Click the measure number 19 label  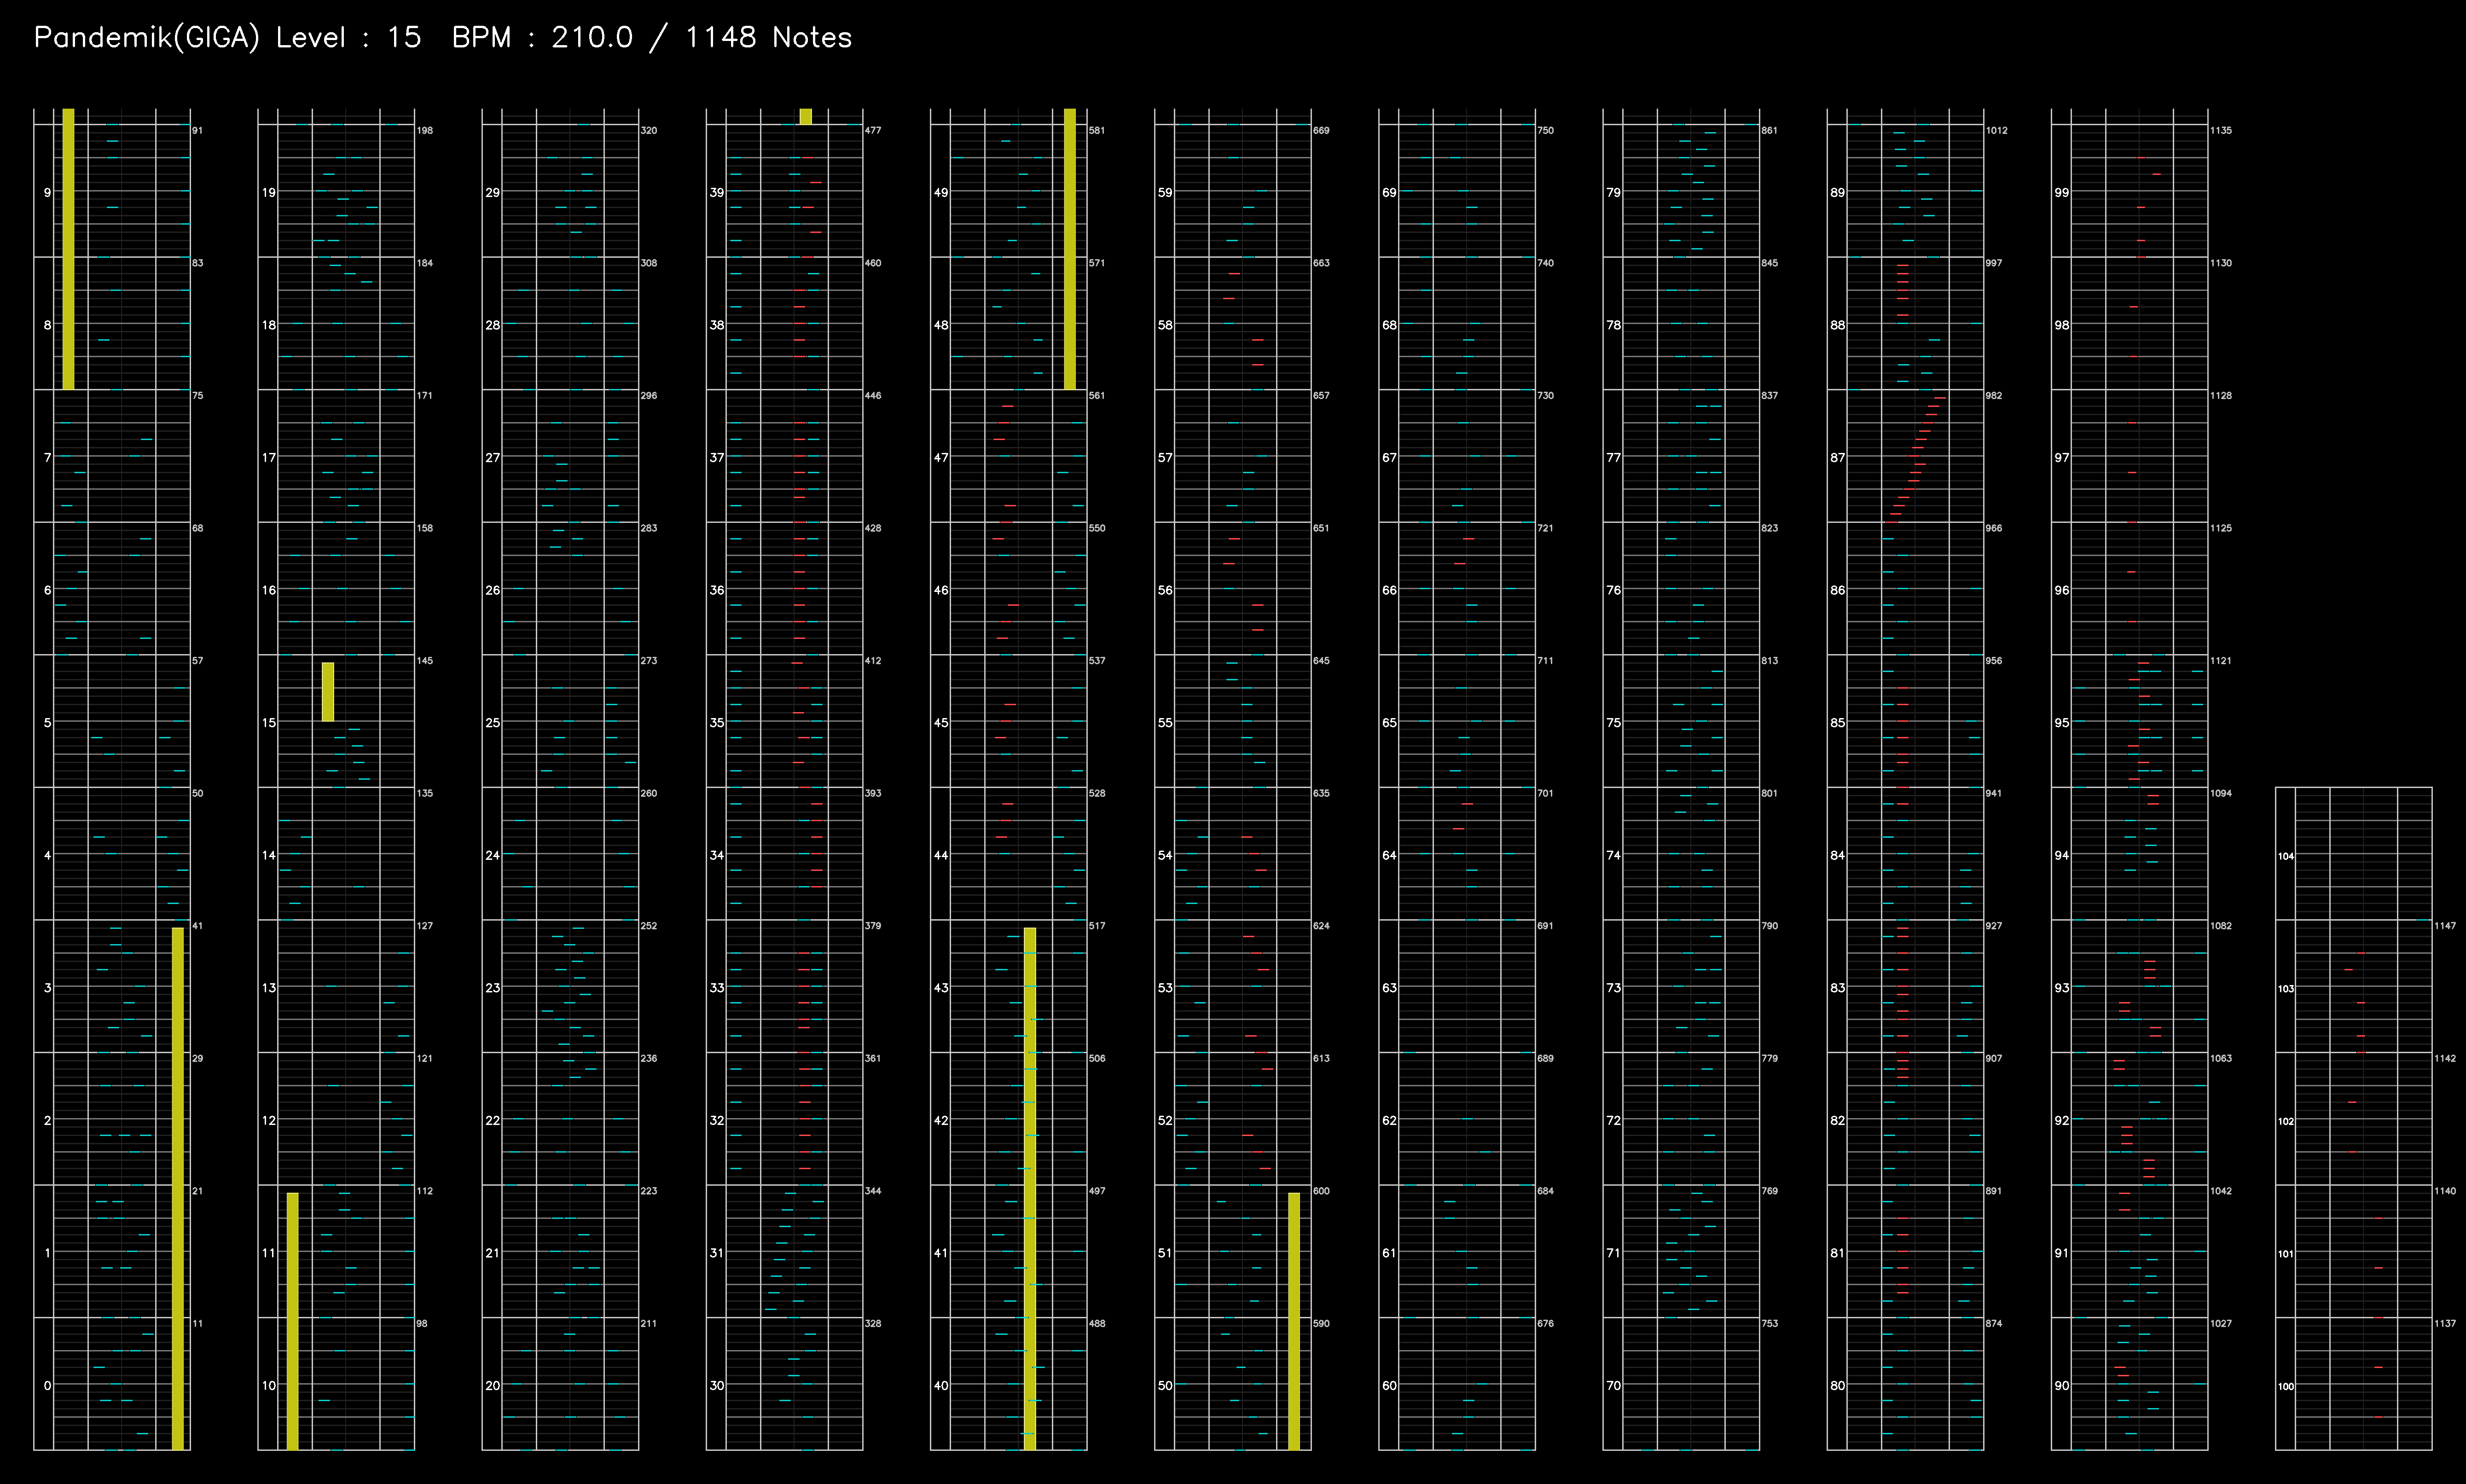coord(269,193)
